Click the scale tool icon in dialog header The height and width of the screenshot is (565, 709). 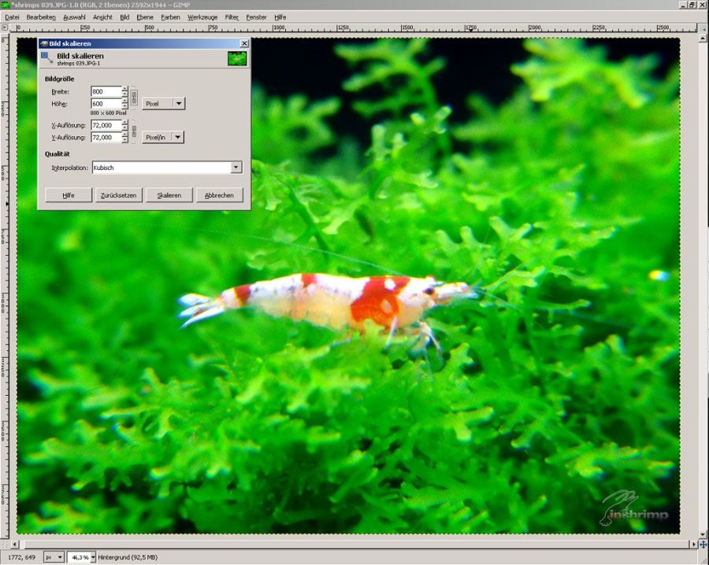[47, 58]
